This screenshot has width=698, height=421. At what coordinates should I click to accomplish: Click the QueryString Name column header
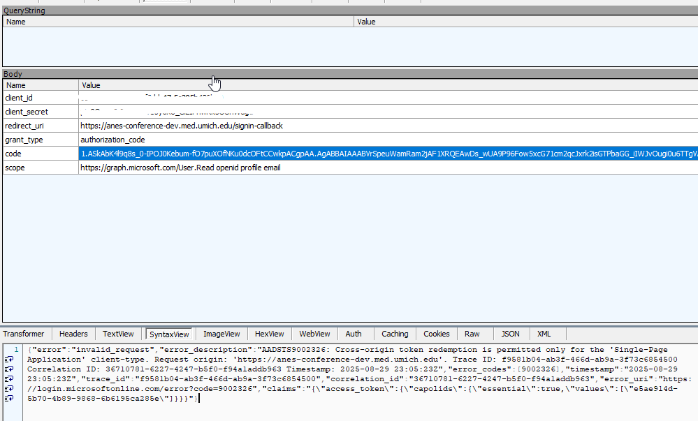[178, 22]
